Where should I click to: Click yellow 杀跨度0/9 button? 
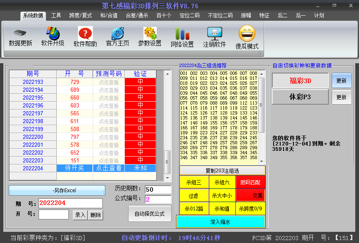250,209
